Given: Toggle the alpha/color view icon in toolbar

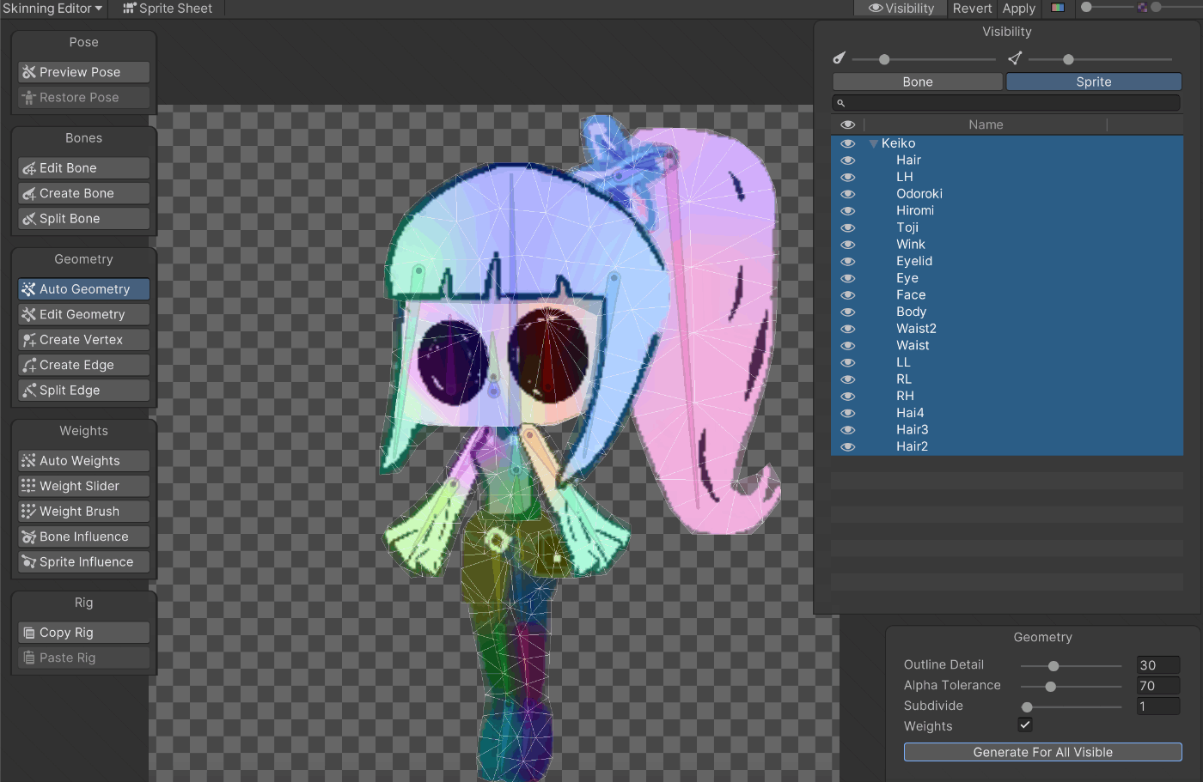Looking at the screenshot, I should pyautogui.click(x=1058, y=8).
